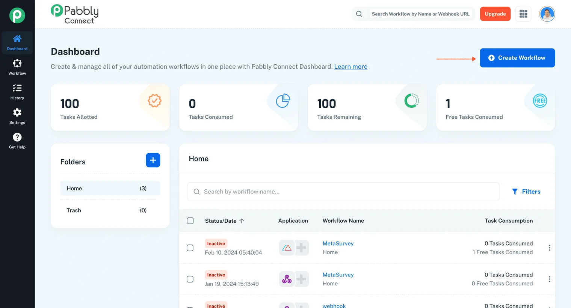Click the green Pabbly logo in sidebar

click(x=17, y=15)
